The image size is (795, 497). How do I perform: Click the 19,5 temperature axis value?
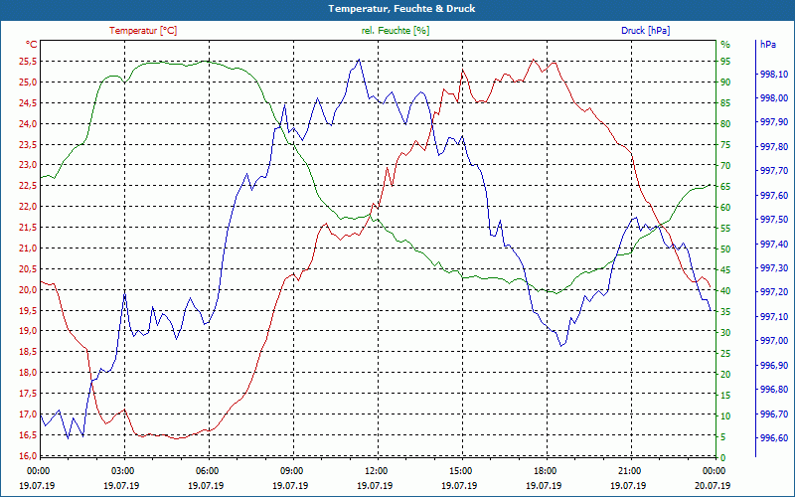point(28,310)
